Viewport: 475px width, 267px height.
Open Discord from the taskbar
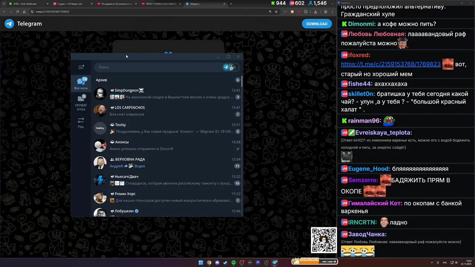point(217,263)
